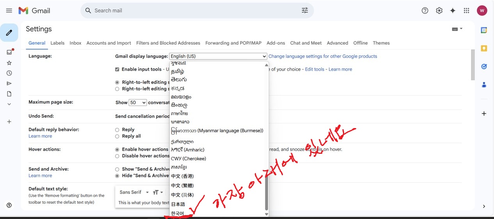
Task: Switch to Accounts and Import tab
Action: (x=109, y=43)
